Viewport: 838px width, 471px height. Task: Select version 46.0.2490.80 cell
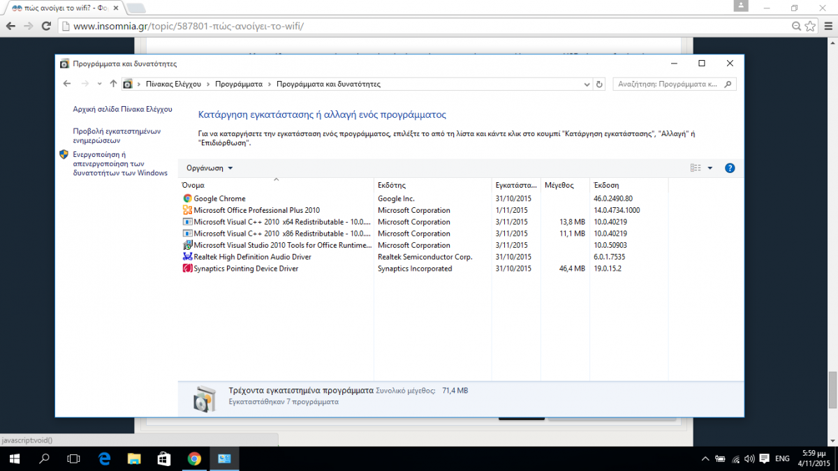tap(613, 199)
